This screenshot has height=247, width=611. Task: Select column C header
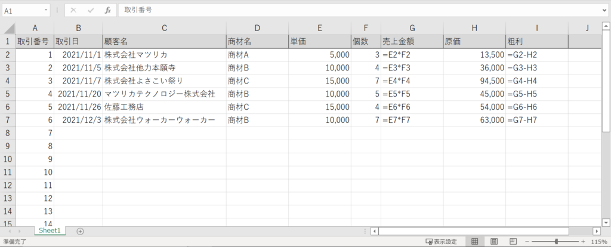tap(165, 28)
